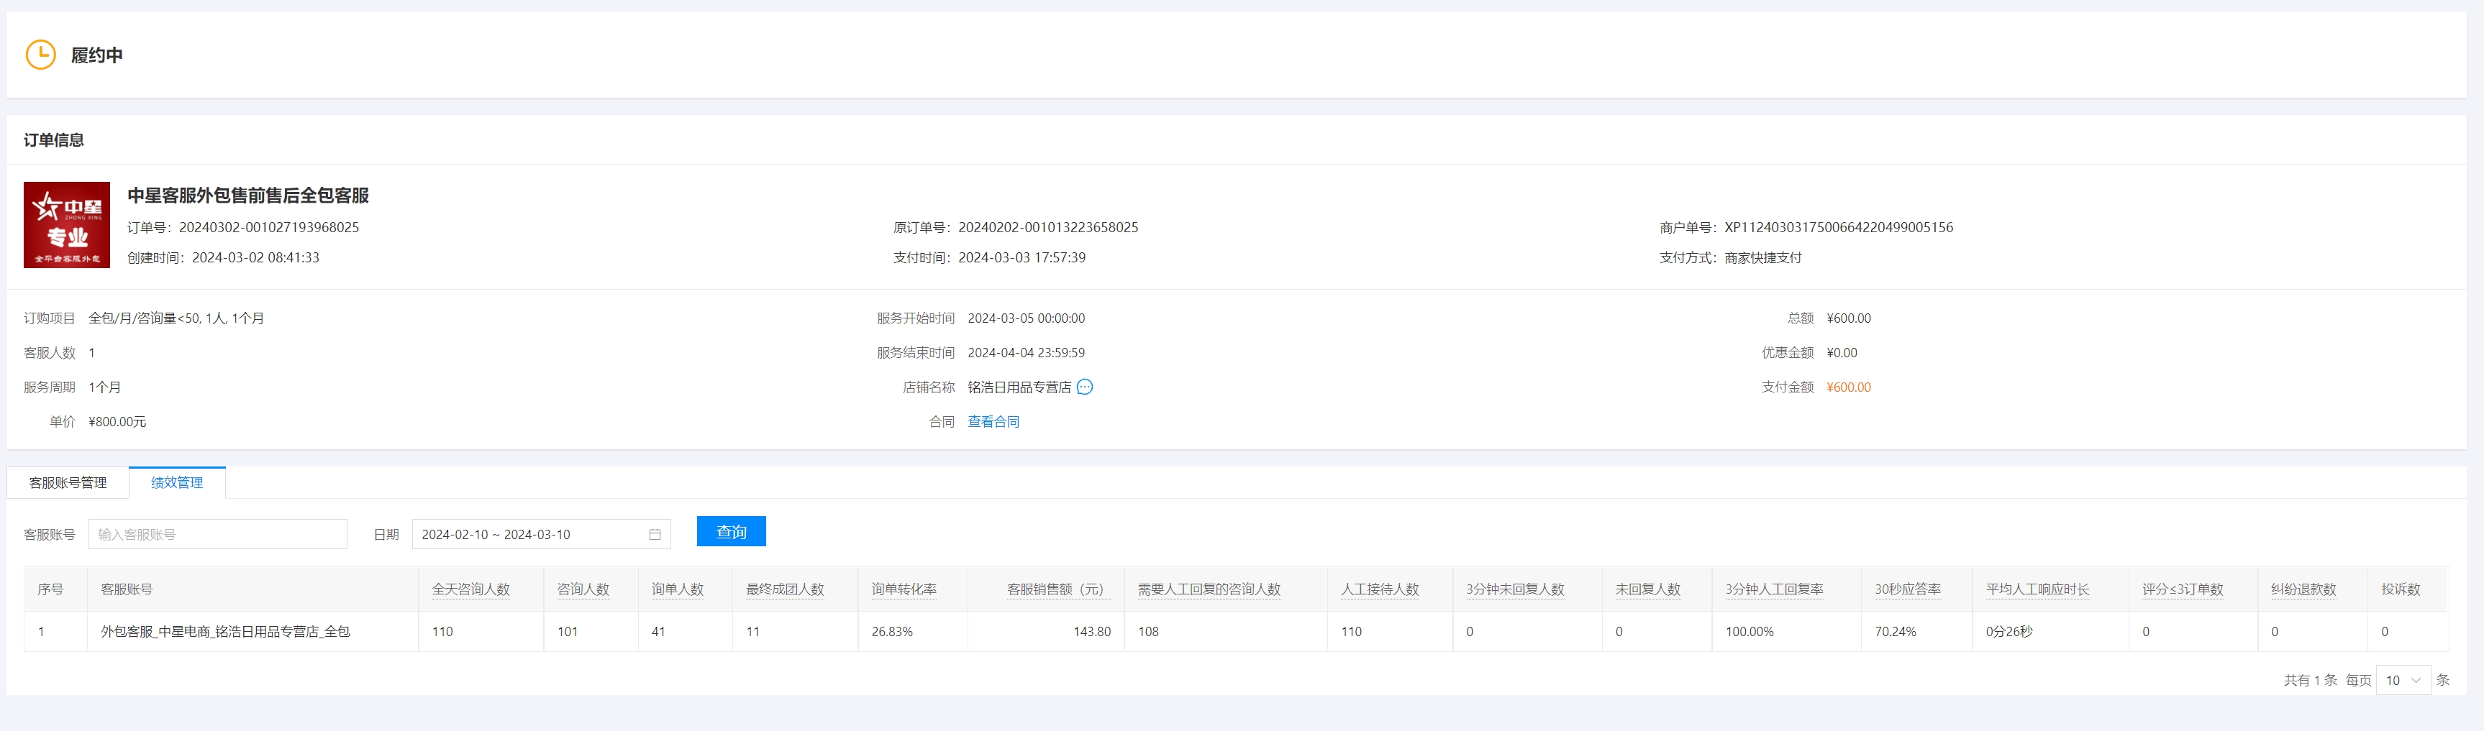Click the 中星 red product logo thumbnail

click(x=66, y=224)
